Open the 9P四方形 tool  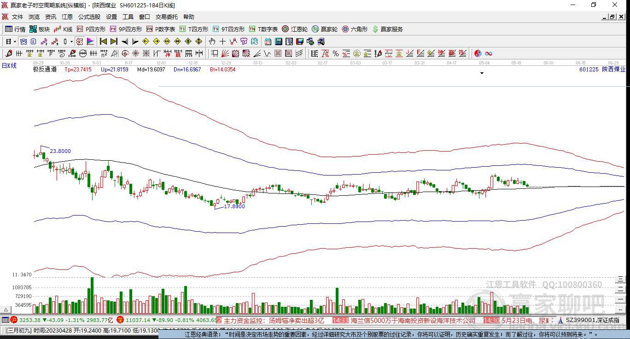coord(126,29)
